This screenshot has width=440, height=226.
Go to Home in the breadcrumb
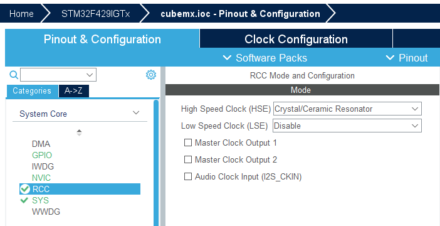(x=21, y=13)
